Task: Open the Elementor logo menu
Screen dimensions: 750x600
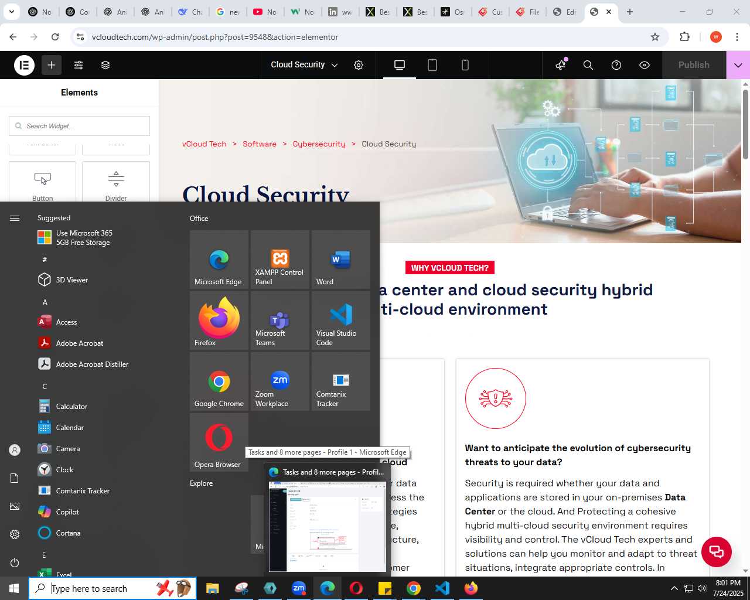Action: click(24, 65)
